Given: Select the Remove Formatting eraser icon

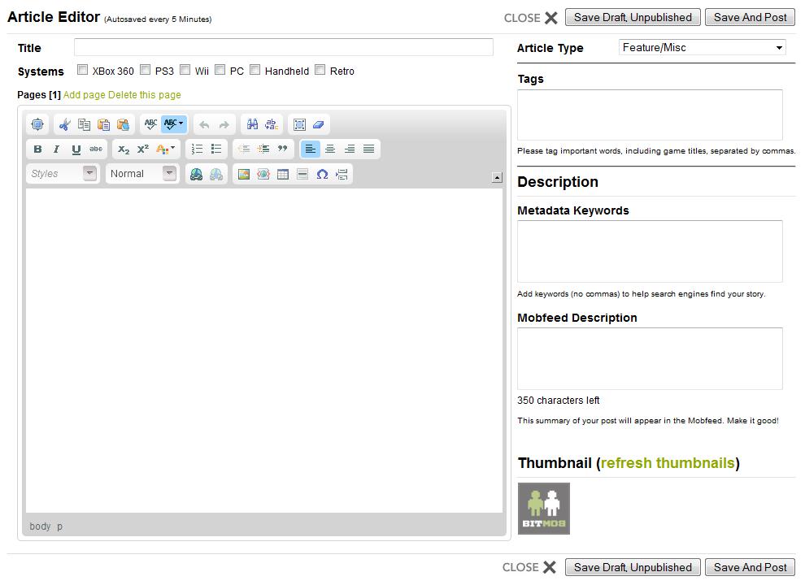Looking at the screenshot, I should [317, 124].
